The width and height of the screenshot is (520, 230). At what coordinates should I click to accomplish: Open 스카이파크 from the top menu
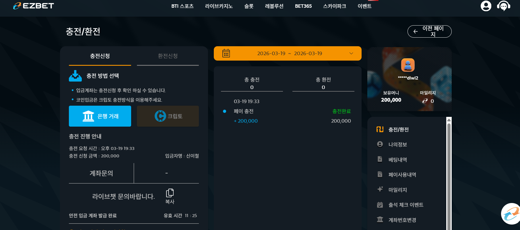click(x=335, y=6)
